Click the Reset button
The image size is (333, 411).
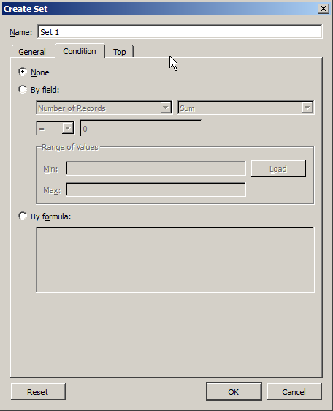(x=38, y=391)
